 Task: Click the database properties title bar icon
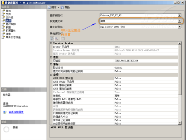[3, 3]
